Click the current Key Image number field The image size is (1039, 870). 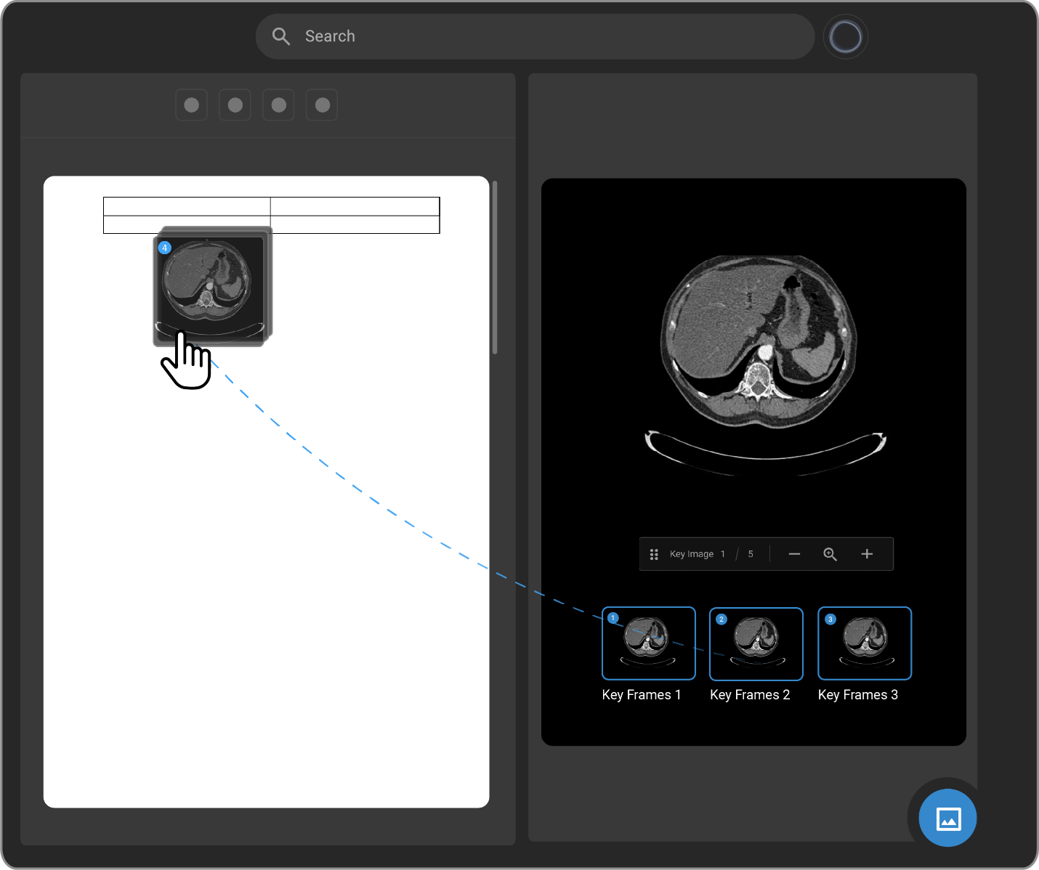tap(723, 554)
